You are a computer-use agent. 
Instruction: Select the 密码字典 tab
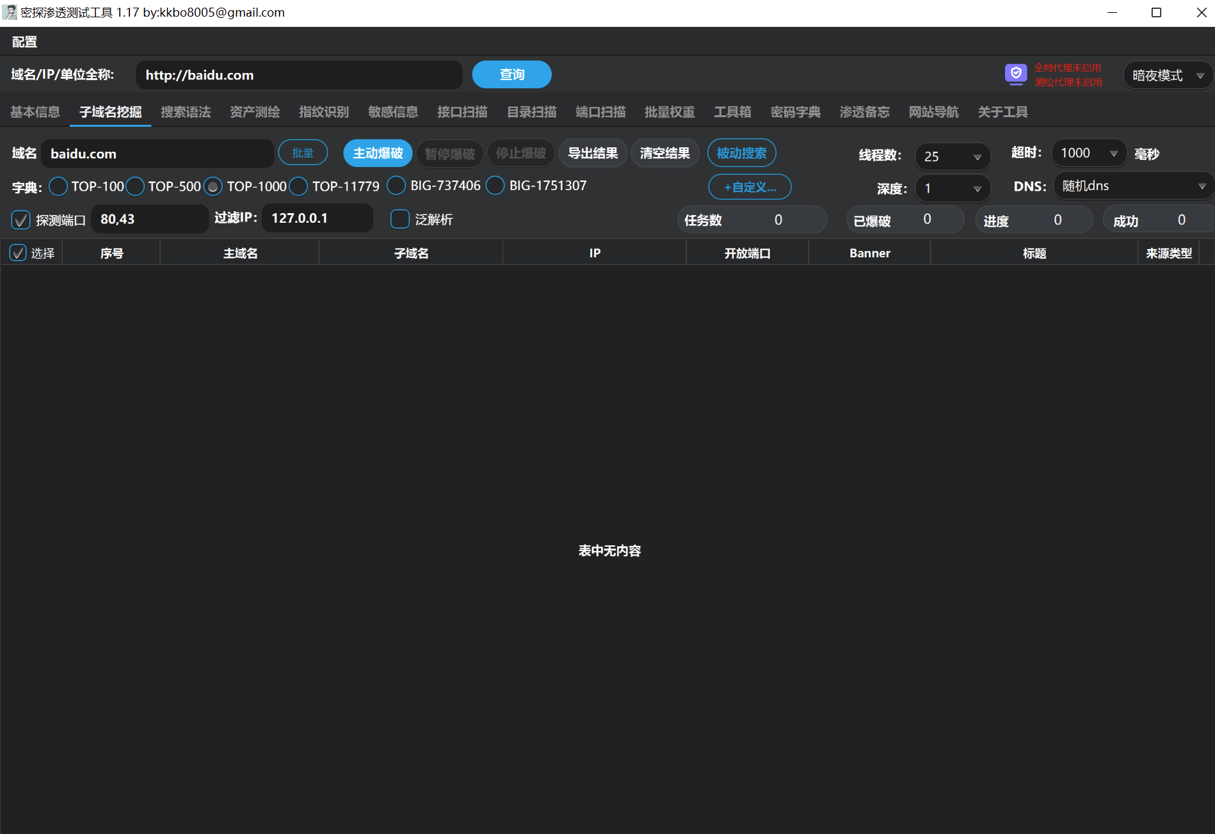point(795,112)
